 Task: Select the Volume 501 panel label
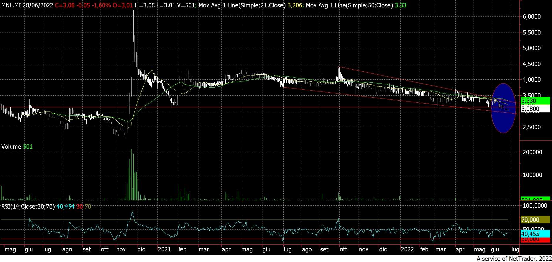click(17, 147)
